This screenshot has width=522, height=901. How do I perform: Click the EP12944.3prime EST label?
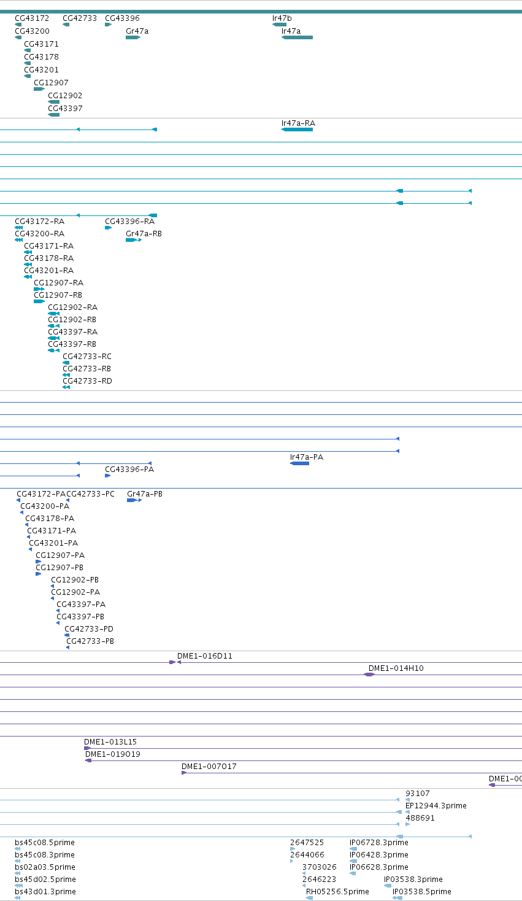436,806
